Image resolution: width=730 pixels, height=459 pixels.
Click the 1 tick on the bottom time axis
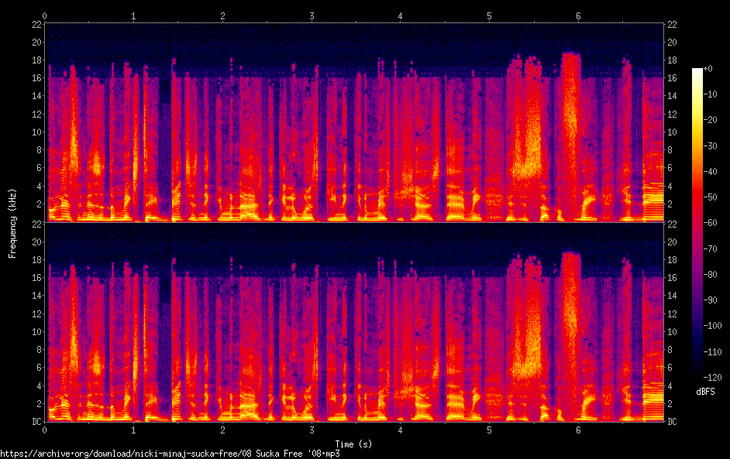[133, 429]
